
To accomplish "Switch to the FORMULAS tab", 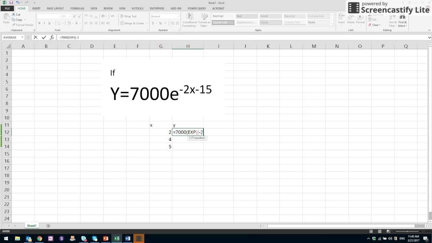I will (77, 8).
